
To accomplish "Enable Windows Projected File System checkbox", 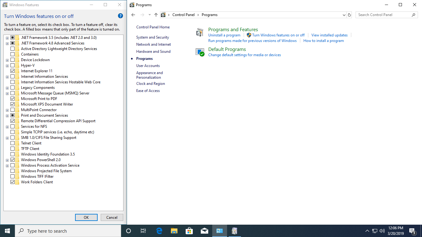I will 13,171.
